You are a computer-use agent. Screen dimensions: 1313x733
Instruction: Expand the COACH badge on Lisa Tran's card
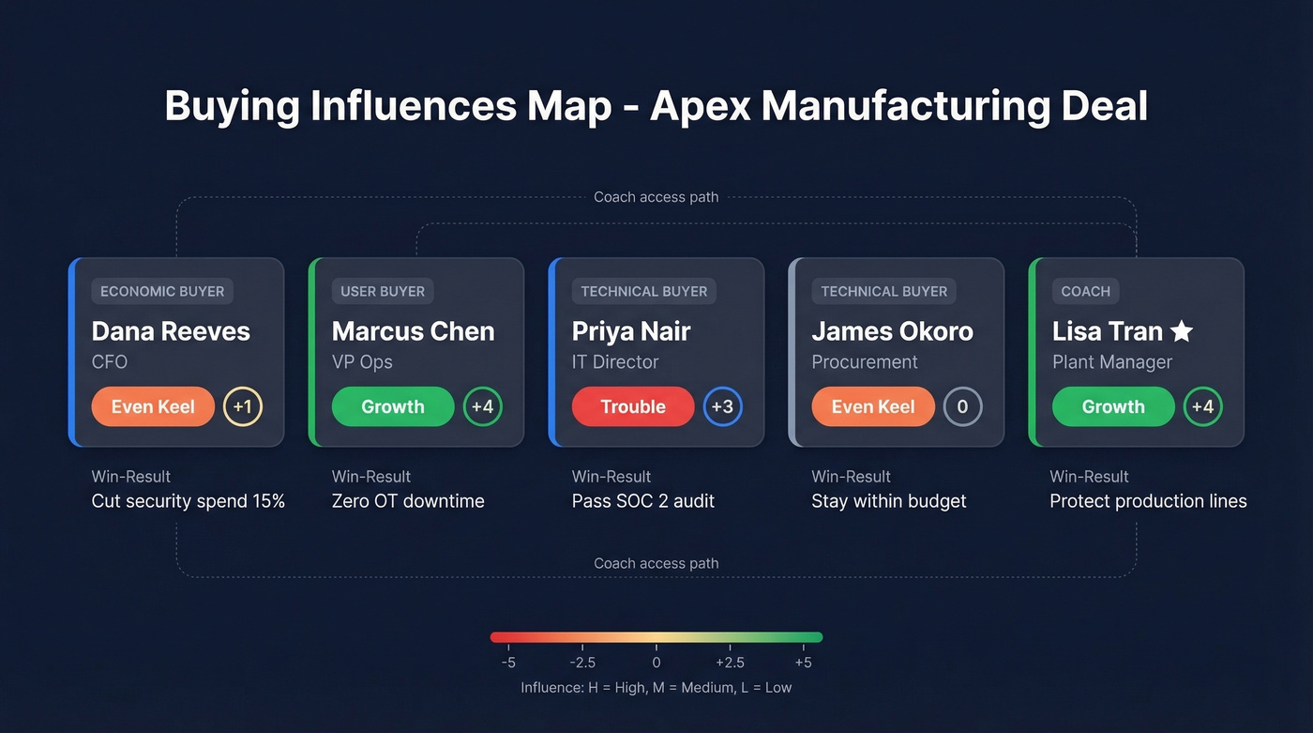coord(1085,291)
